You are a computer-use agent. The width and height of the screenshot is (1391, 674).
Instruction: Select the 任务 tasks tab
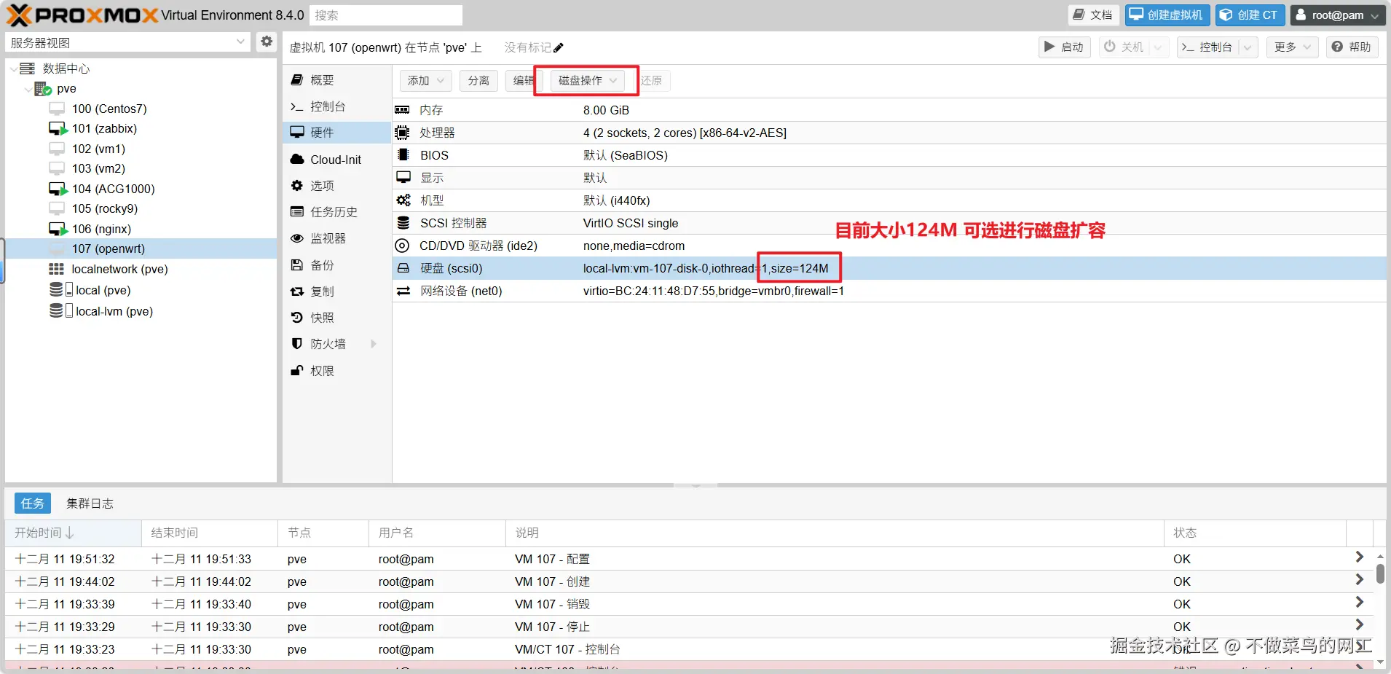click(x=33, y=503)
